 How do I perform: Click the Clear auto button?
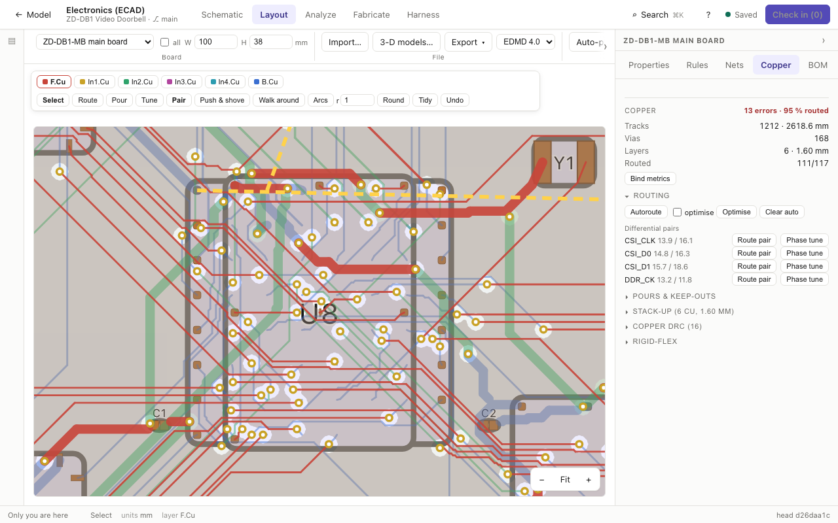(x=782, y=212)
